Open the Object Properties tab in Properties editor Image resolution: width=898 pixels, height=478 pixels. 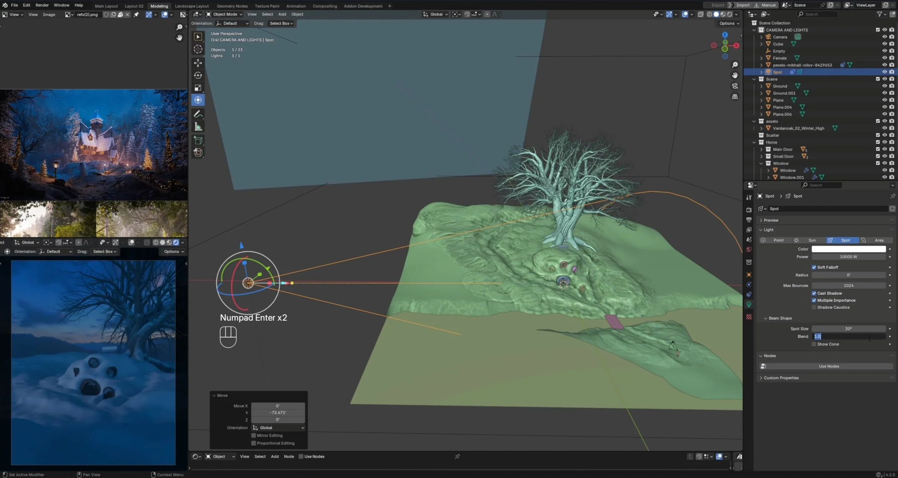(749, 274)
